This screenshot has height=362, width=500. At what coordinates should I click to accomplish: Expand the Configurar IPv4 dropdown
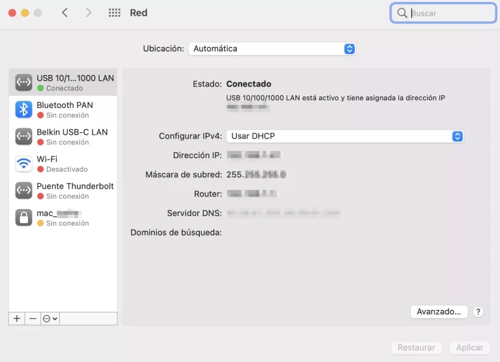point(344,136)
